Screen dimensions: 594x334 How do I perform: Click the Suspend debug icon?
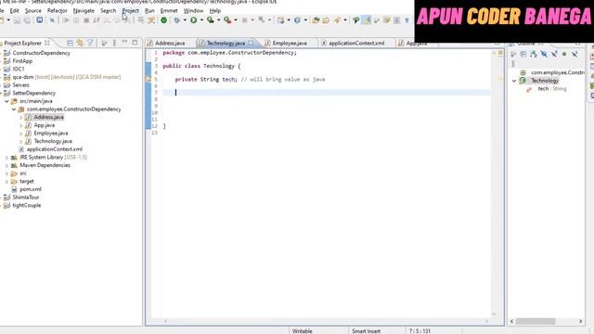point(76,20)
